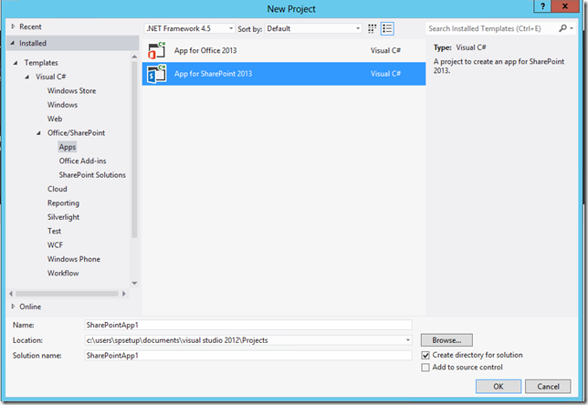588x405 pixels.
Task: Open the help question mark button
Action: [x=542, y=6]
